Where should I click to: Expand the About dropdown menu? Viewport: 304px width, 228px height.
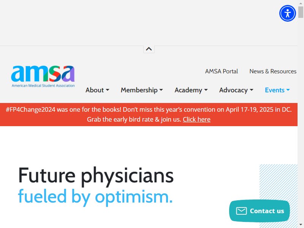click(x=97, y=90)
